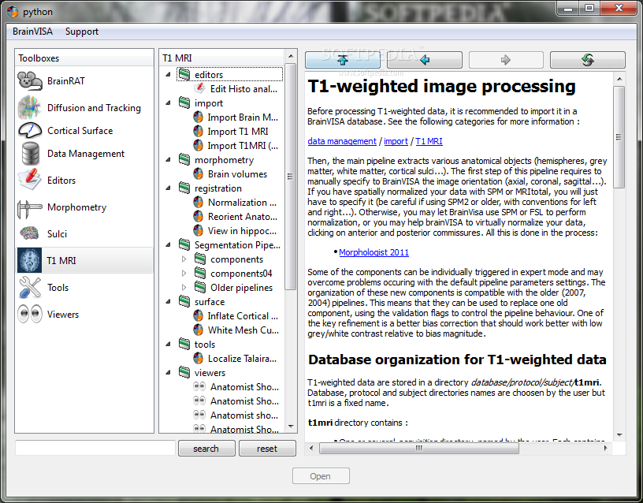Click the Localize Talaira... process icon
Image resolution: width=643 pixels, height=503 pixels.
pos(198,358)
